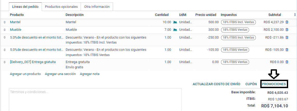Select the Unidad field on Mueble row

point(186,30)
